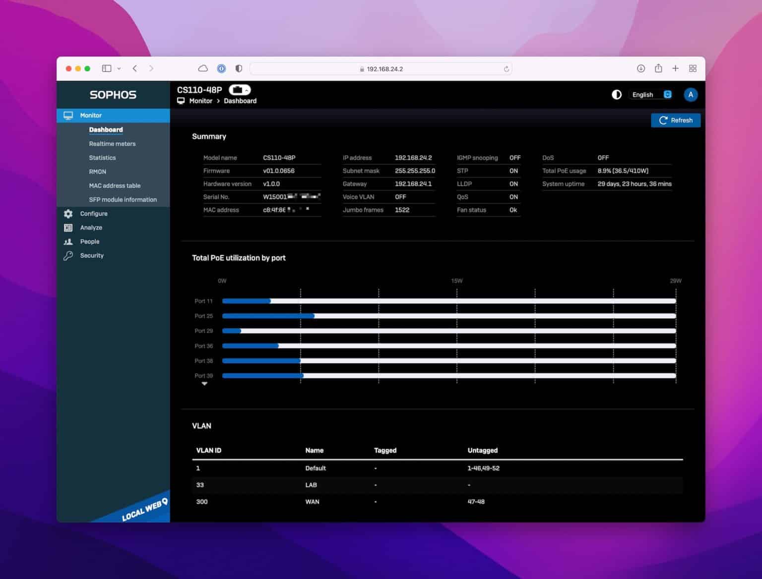The width and height of the screenshot is (762, 579).
Task: Click the People sidebar icon
Action: (68, 241)
